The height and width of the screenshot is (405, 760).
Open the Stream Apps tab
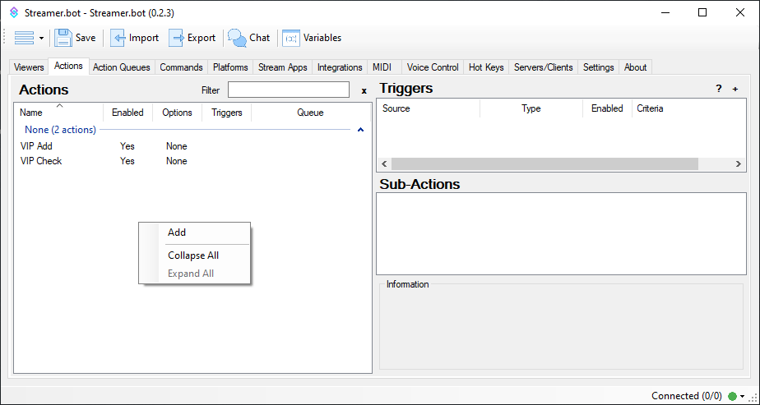coord(283,67)
